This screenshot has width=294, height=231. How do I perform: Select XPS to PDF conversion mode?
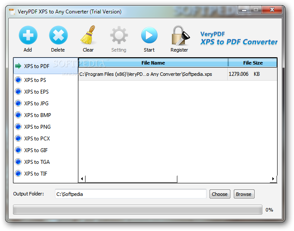pos(45,66)
